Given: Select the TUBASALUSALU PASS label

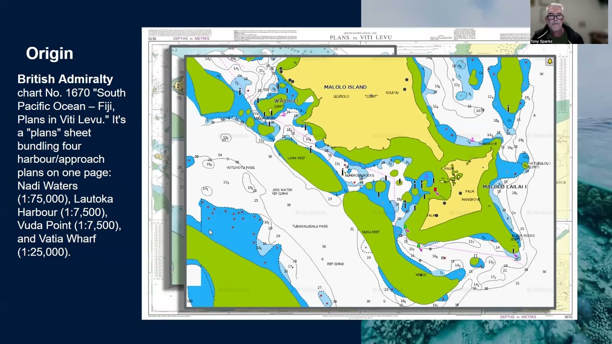Looking at the screenshot, I should point(310,226).
